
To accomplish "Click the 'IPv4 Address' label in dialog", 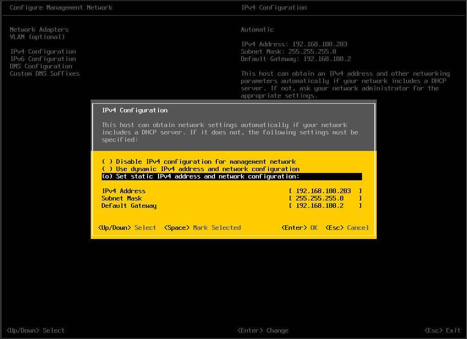I will coord(124,191).
